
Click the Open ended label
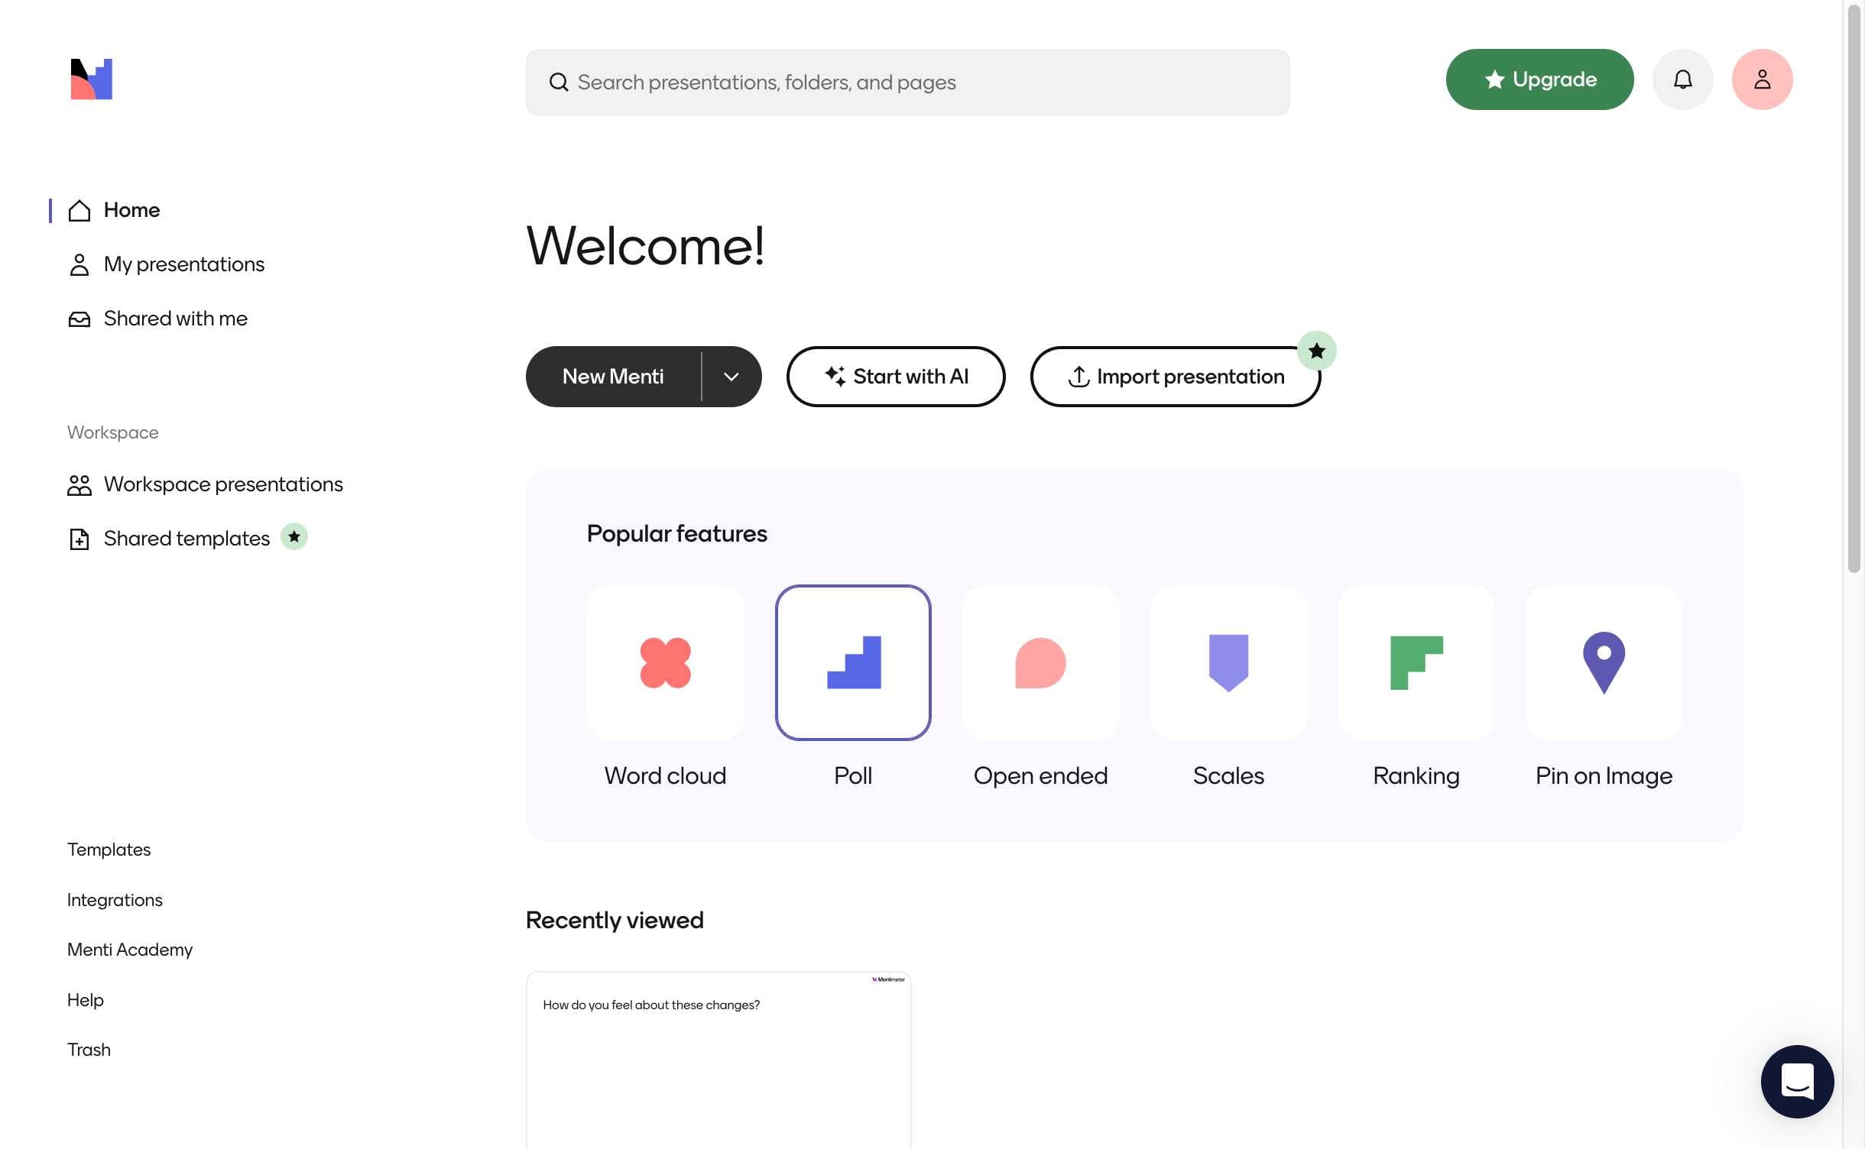point(1040,776)
